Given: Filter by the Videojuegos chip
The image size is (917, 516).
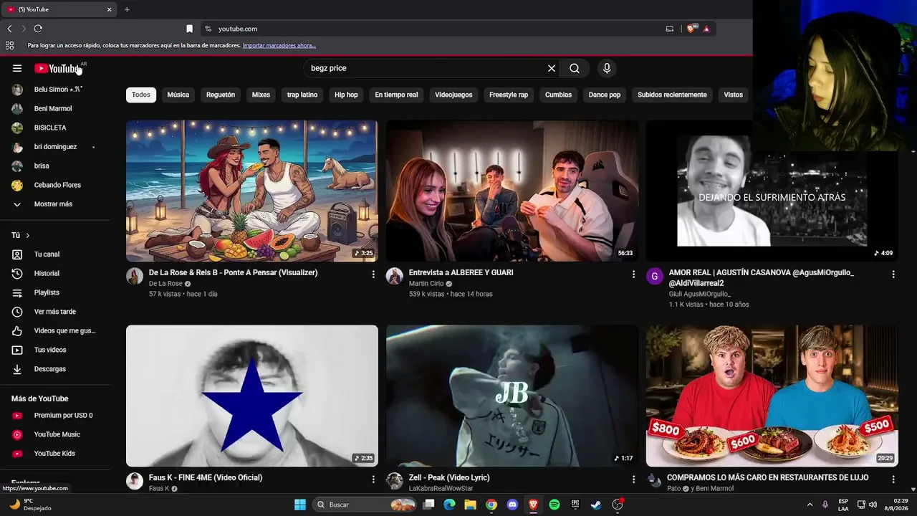Looking at the screenshot, I should pyautogui.click(x=453, y=95).
